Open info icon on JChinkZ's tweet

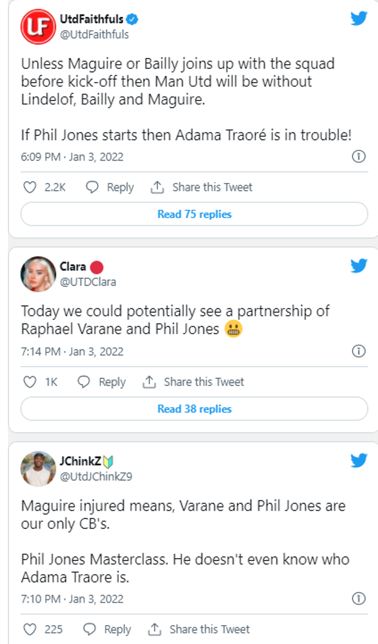click(x=359, y=599)
